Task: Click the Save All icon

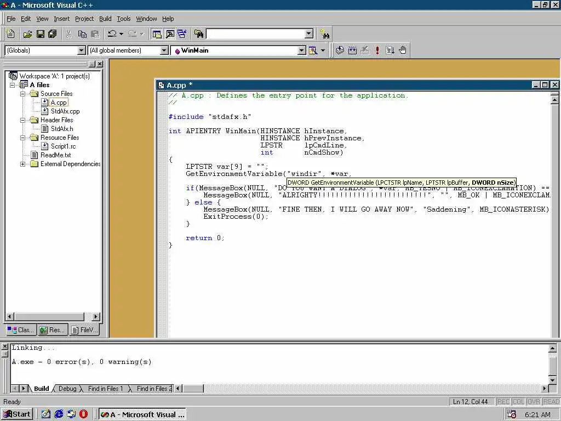Action: 53,34
